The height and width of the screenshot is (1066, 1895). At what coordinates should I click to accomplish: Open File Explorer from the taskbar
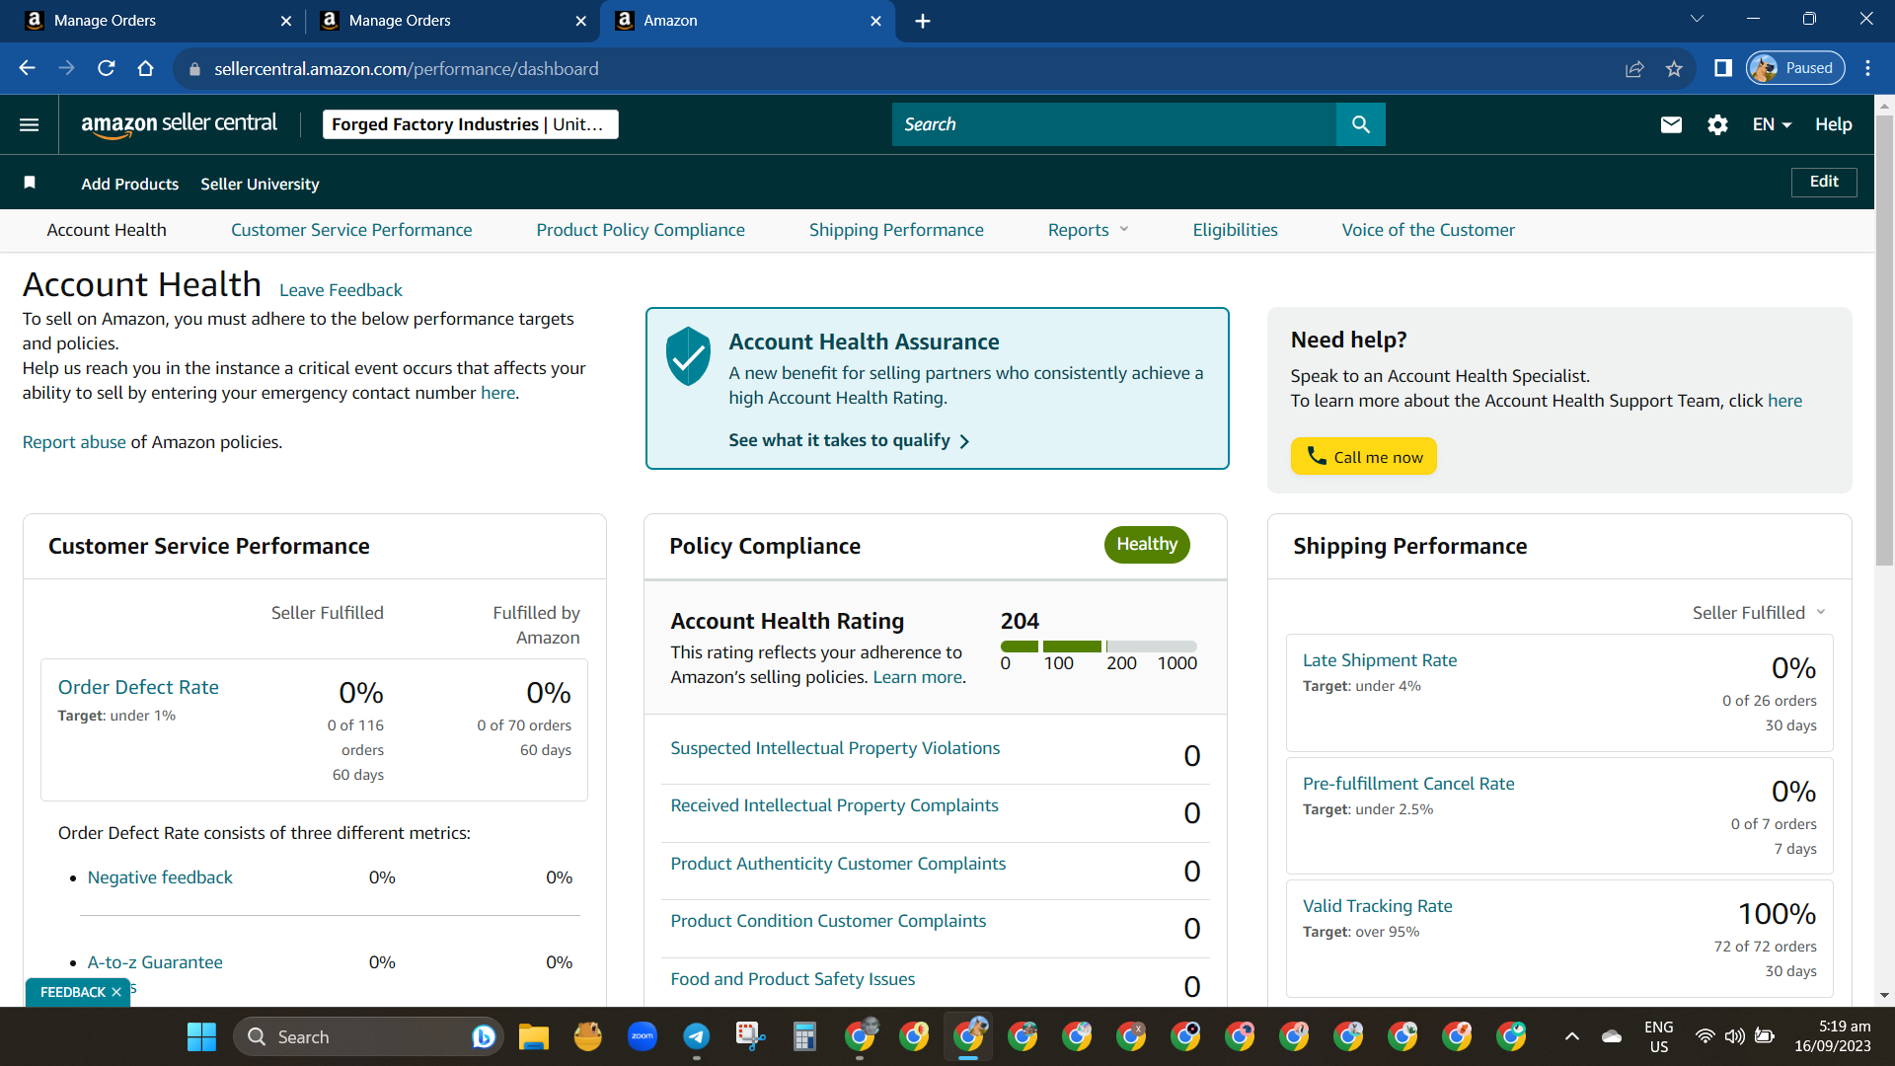534,1036
